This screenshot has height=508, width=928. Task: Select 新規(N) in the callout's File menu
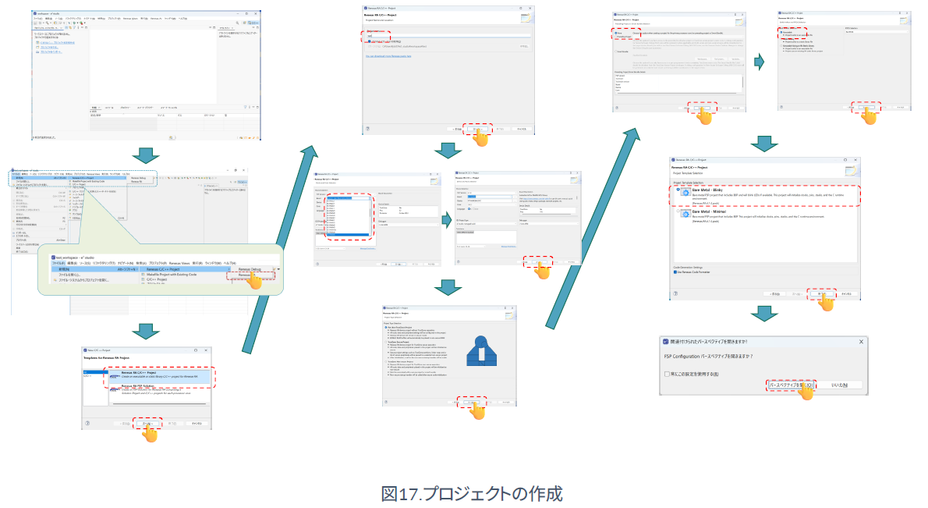pyautogui.click(x=94, y=268)
